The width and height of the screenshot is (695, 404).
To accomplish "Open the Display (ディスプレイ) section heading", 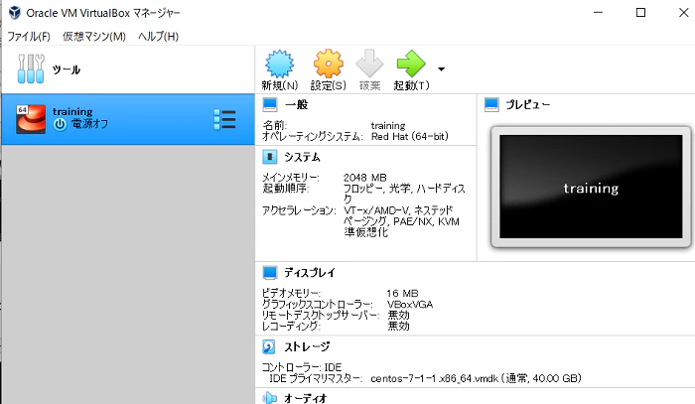I will 310,272.
